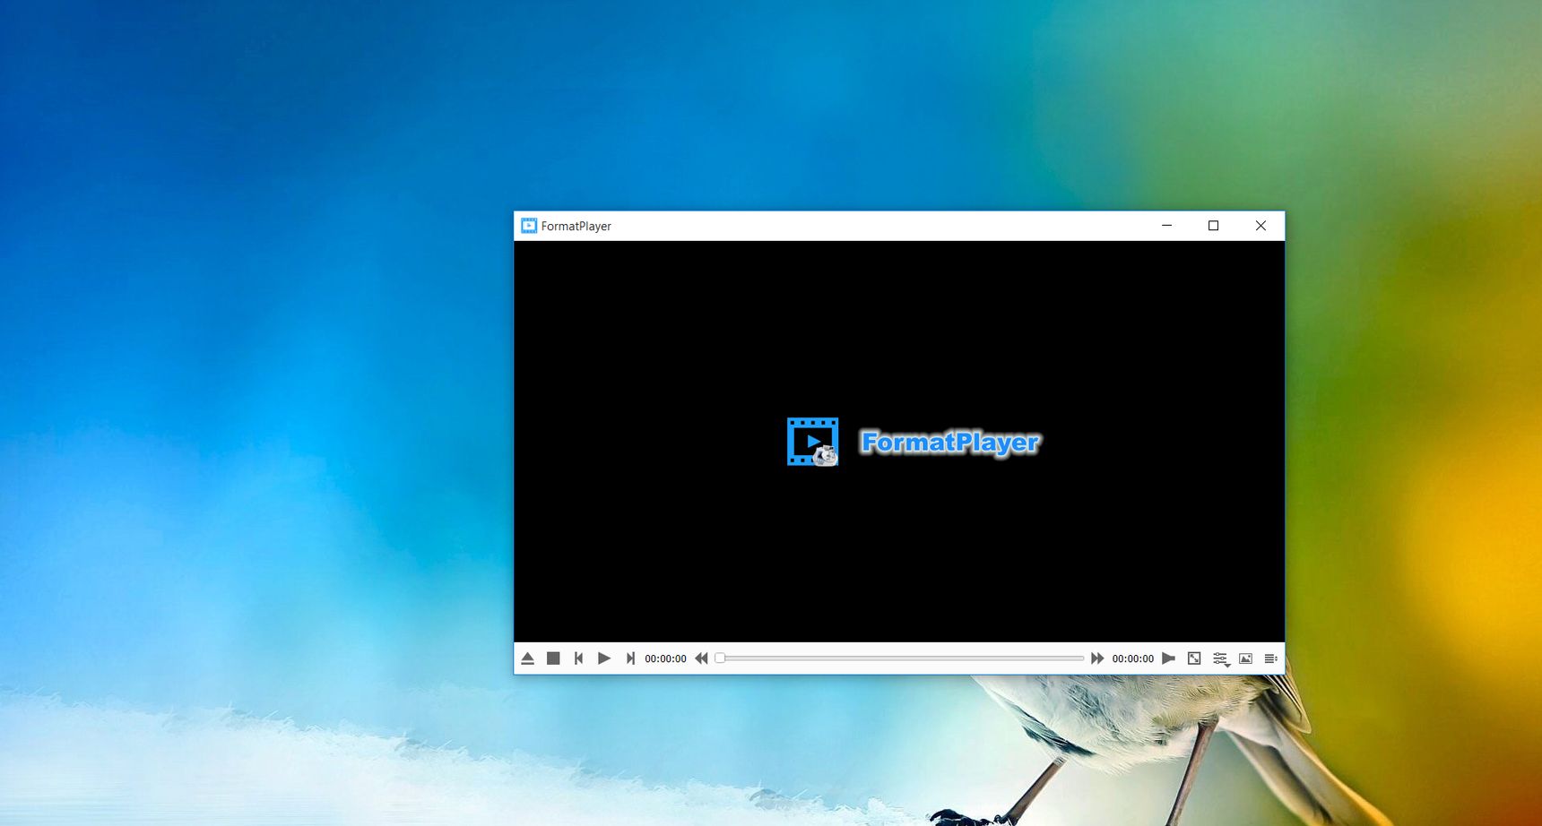The image size is (1542, 826).
Task: Rewind with the double-left arrow icon
Action: pyautogui.click(x=701, y=658)
